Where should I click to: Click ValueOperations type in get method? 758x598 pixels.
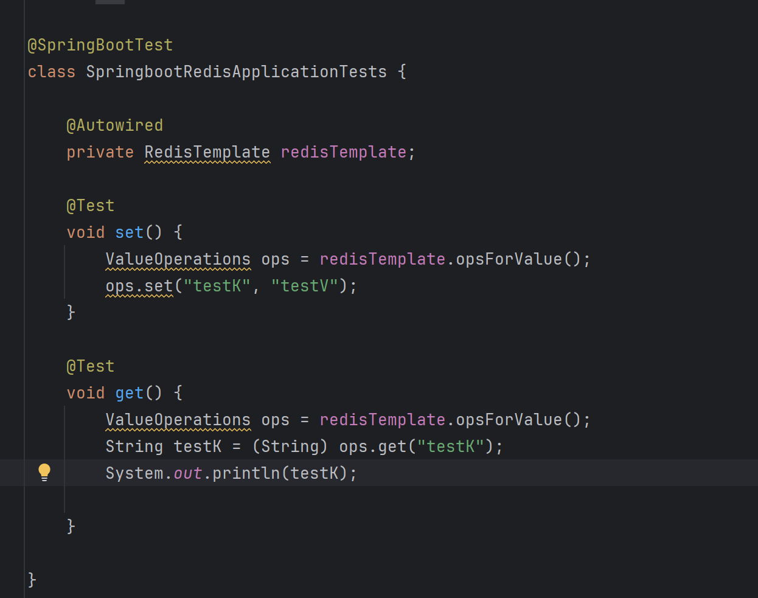[178, 420]
